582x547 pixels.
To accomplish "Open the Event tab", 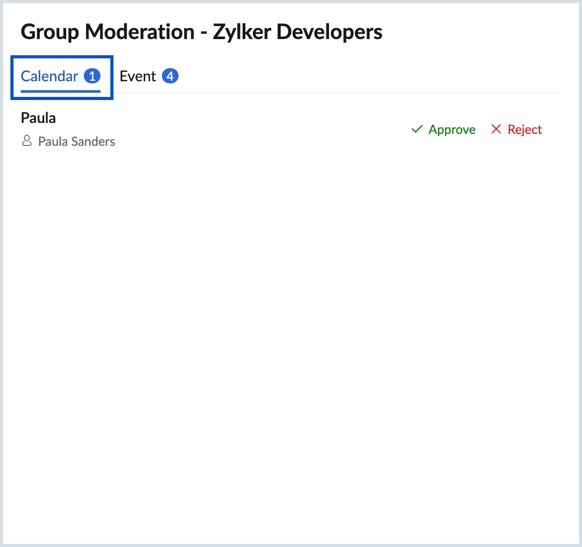I will 149,77.
